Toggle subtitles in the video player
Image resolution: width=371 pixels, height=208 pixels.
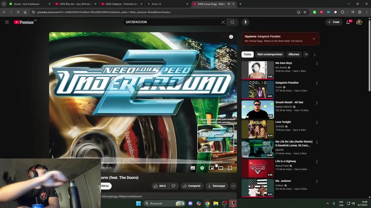193,168
